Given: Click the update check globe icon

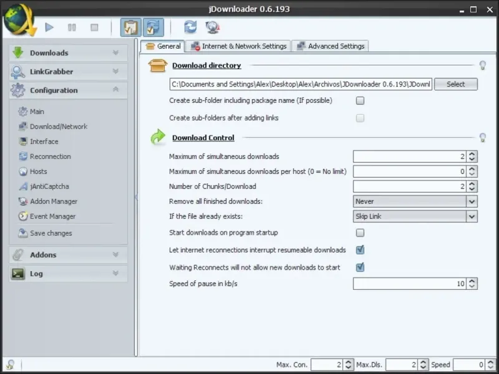Looking at the screenshot, I should click(213, 27).
